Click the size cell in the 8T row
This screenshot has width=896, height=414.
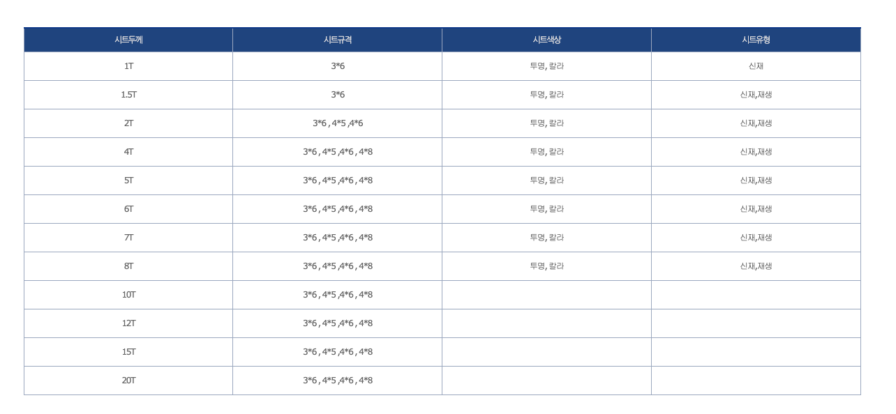click(x=338, y=266)
